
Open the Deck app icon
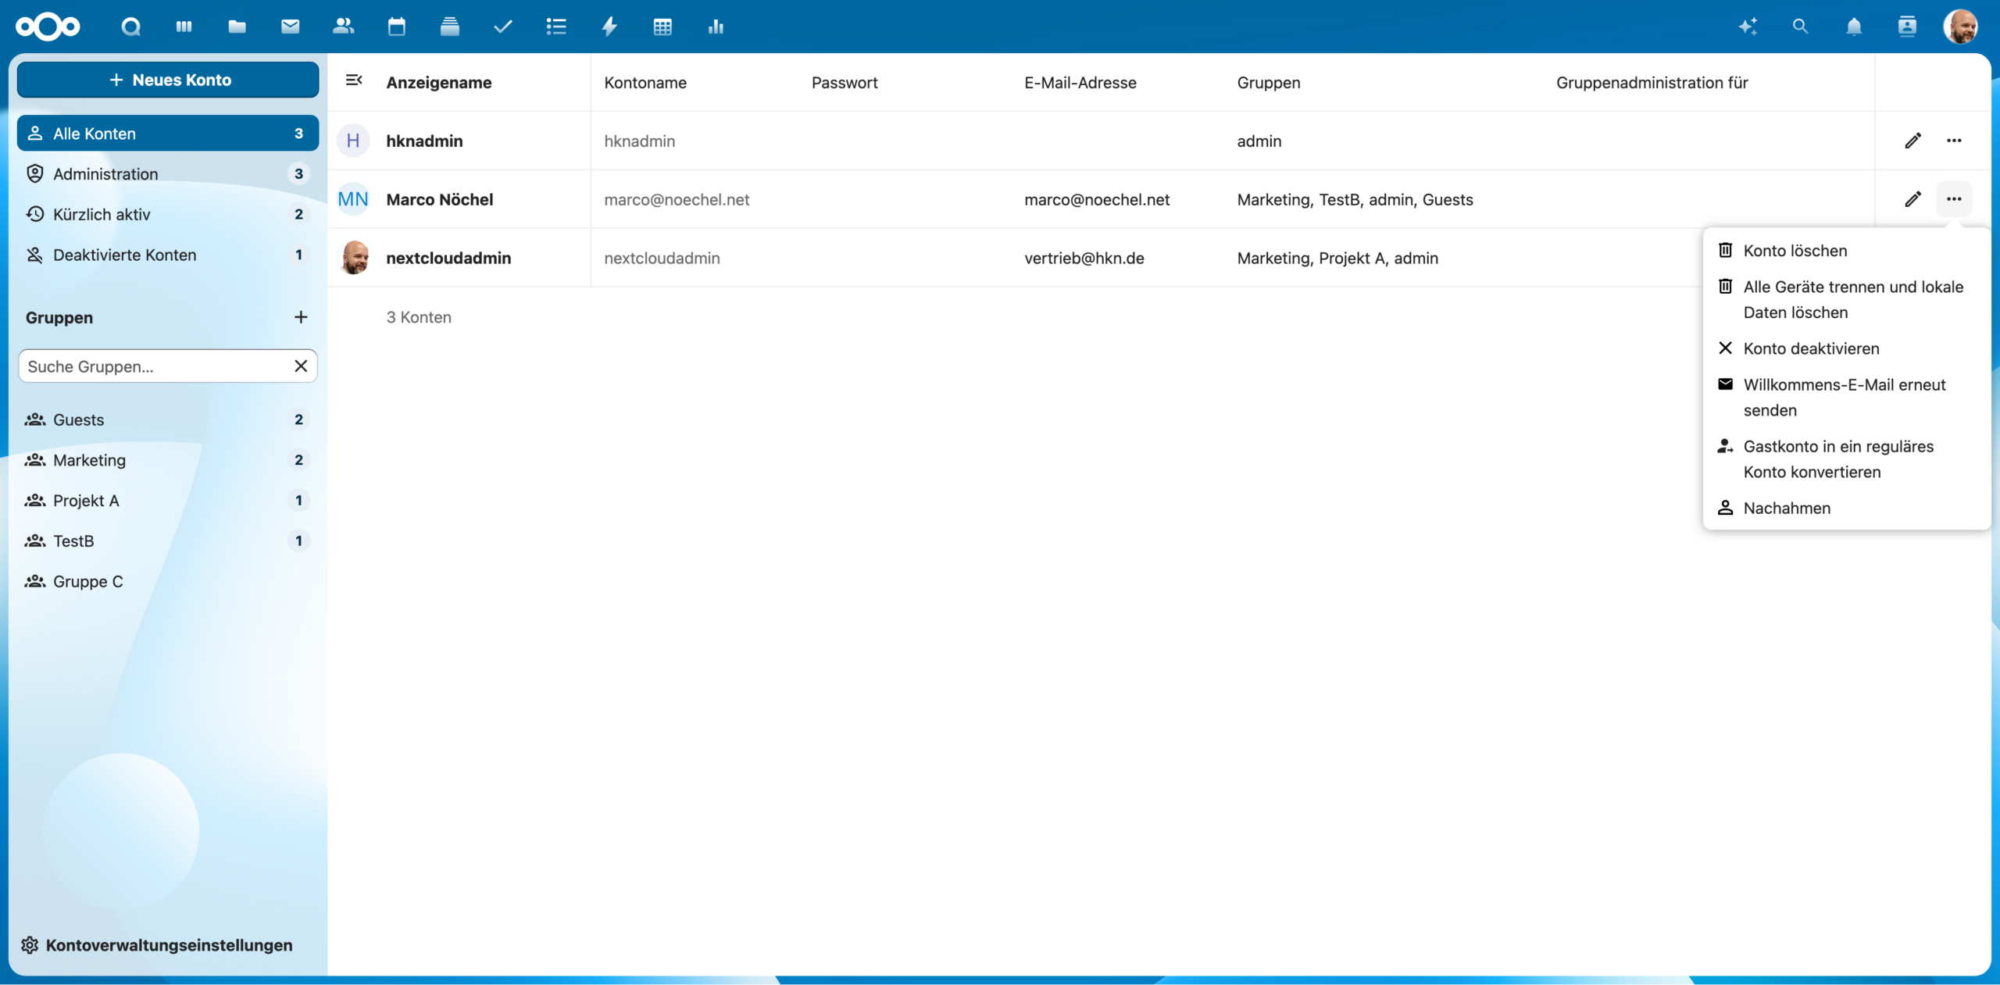[x=449, y=27]
